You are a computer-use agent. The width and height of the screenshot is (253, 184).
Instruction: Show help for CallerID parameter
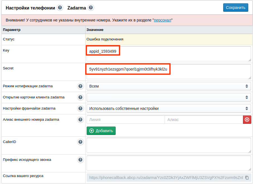pyautogui.click(x=80, y=142)
